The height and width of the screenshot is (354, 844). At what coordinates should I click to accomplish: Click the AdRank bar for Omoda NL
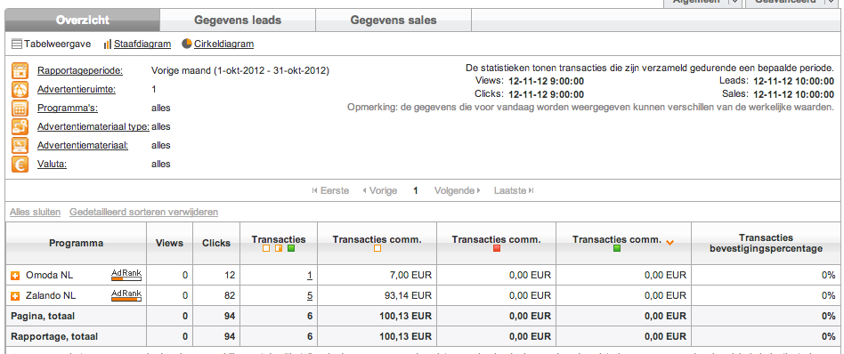click(126, 276)
